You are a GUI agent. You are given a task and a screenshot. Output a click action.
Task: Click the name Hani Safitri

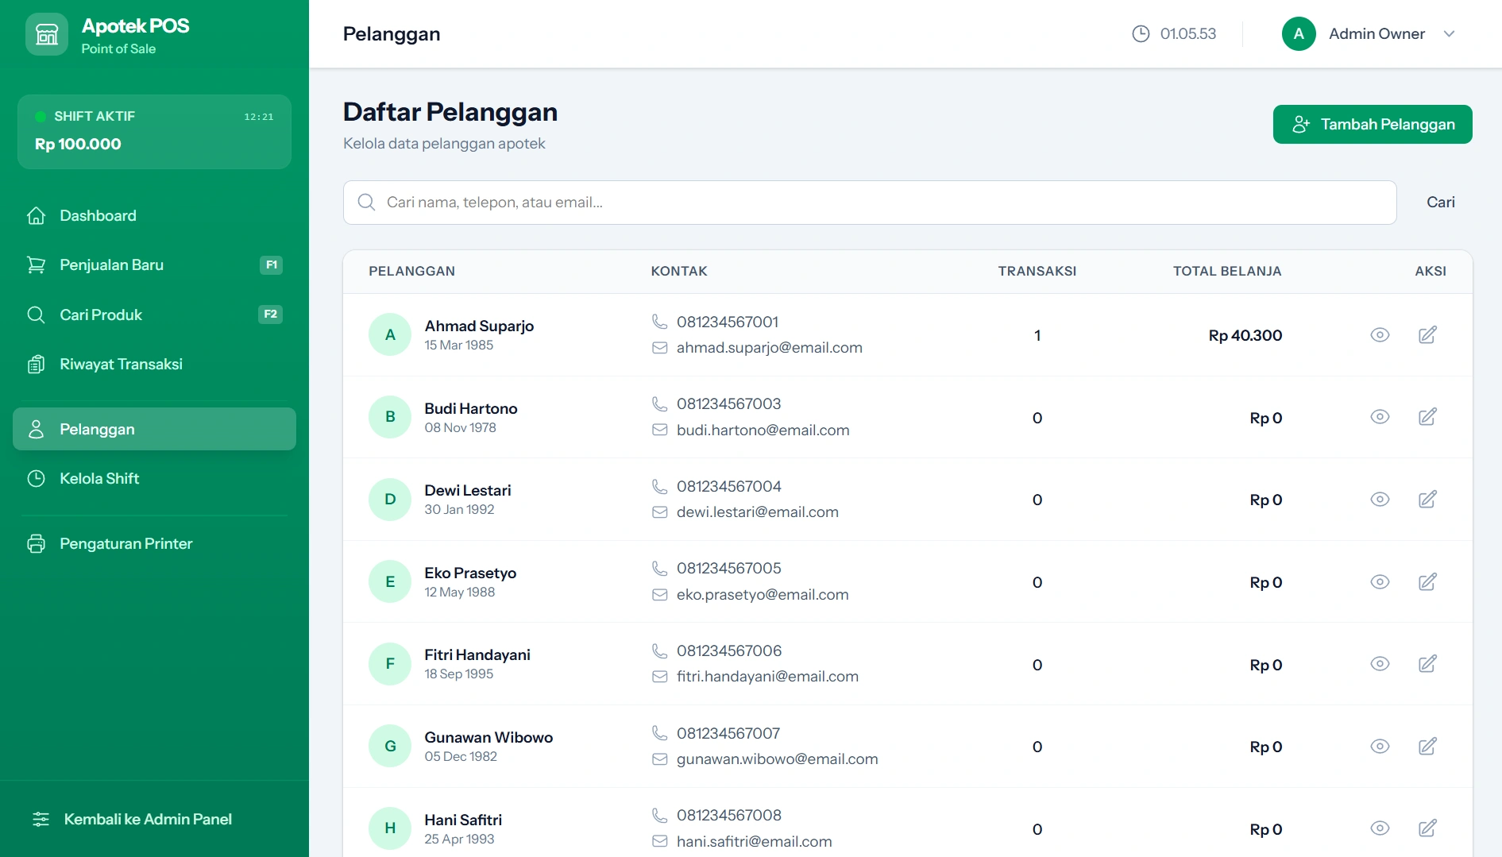coord(463,820)
